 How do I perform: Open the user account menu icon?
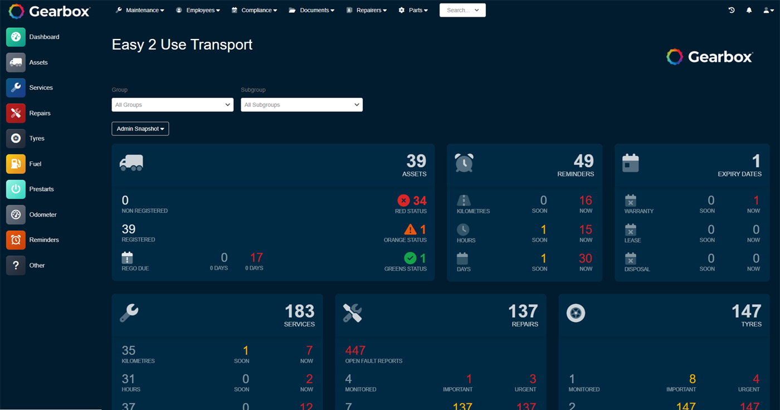coord(768,10)
